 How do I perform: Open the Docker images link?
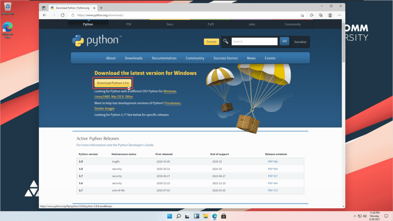tap(104, 109)
